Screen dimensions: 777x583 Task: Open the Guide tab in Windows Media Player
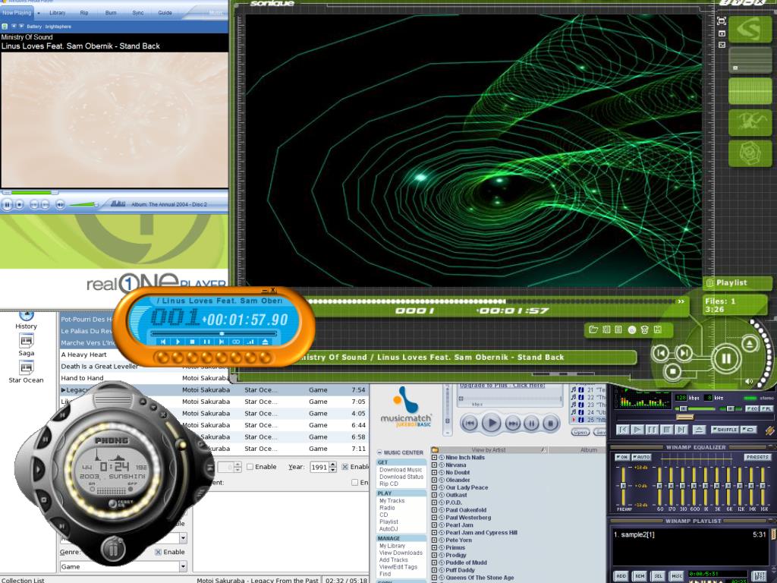[165, 13]
